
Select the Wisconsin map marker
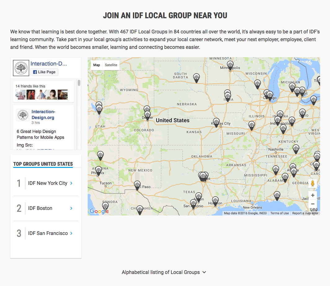point(257,84)
